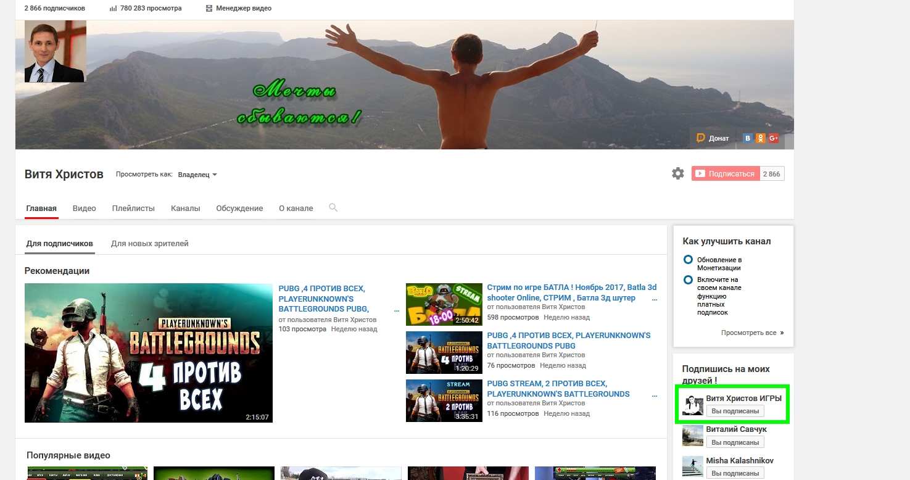Select the Для подписчиков sub-tab
The height and width of the screenshot is (480, 910).
60,244
